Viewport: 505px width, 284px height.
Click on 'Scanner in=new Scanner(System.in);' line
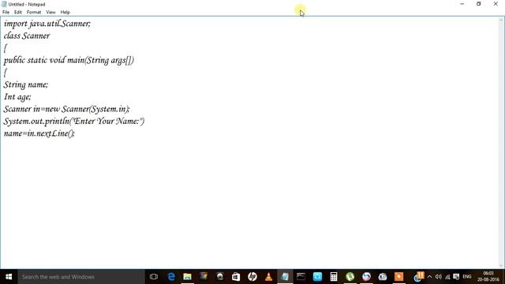pyautogui.click(x=66, y=109)
